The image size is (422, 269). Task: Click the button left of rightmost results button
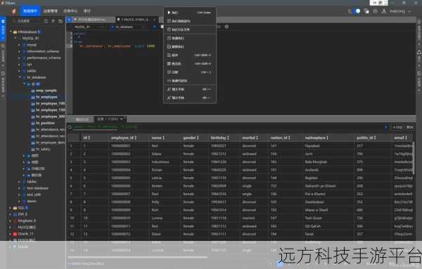[x=397, y=127]
